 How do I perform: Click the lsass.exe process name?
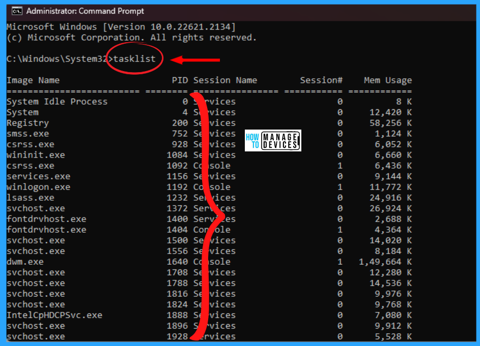coord(31,198)
